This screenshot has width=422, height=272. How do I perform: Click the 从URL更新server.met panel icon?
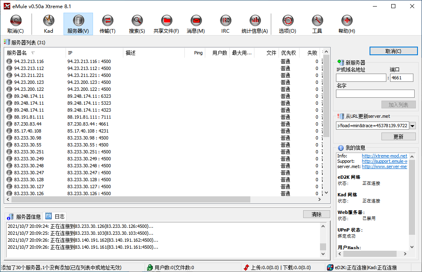341,116
